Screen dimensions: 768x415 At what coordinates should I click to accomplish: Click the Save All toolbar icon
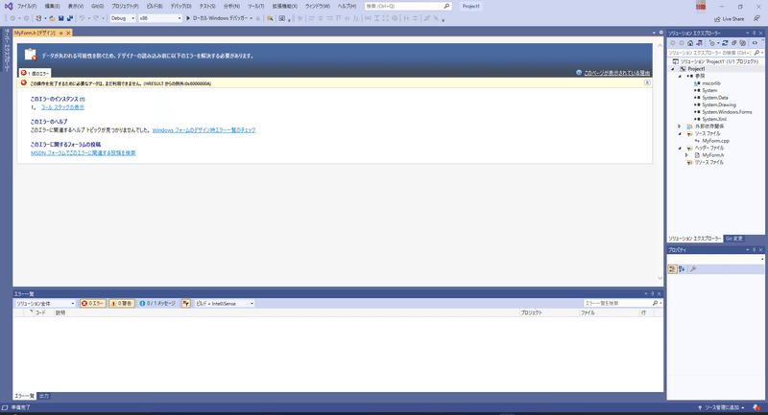(69, 18)
